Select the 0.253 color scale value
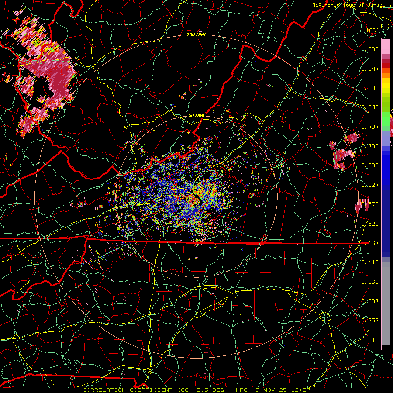The height and width of the screenshot is (393, 393). tap(370, 321)
